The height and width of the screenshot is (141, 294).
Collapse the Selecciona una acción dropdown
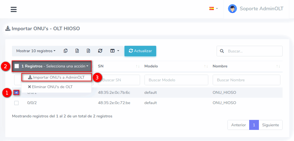coord(67,66)
